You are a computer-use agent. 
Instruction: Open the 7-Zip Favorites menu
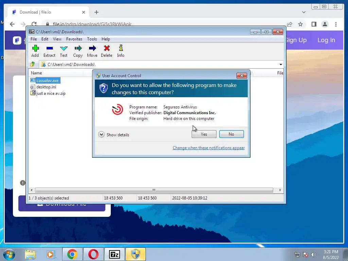click(74, 39)
